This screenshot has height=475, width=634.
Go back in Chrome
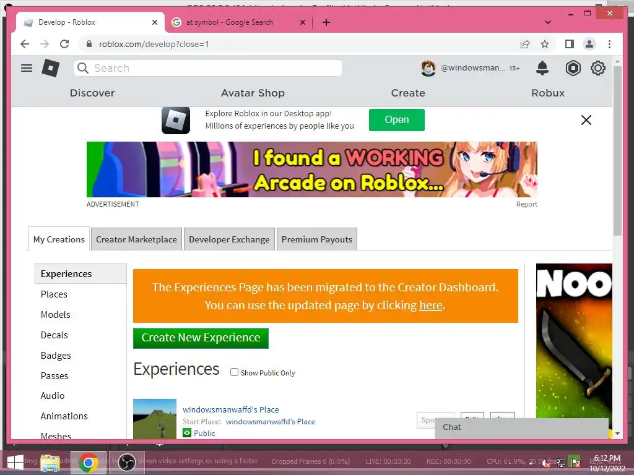point(25,44)
